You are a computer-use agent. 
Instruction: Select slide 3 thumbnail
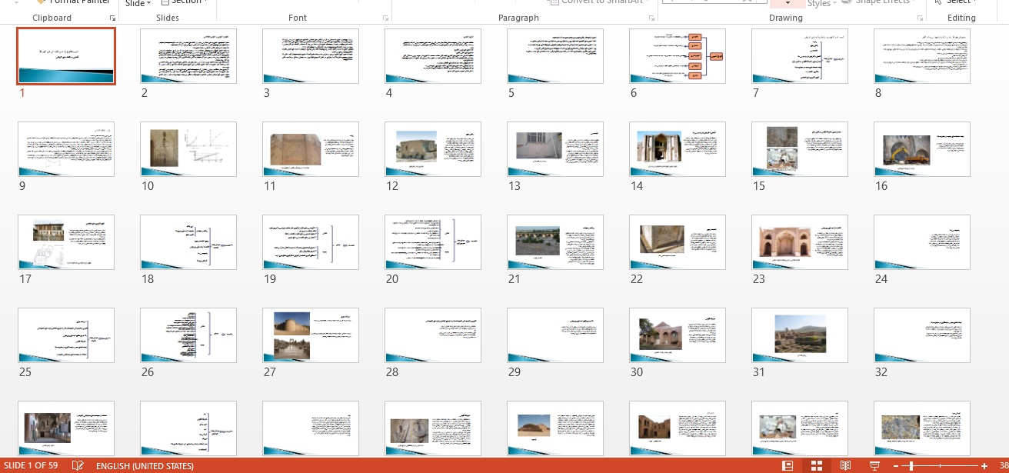coord(311,56)
